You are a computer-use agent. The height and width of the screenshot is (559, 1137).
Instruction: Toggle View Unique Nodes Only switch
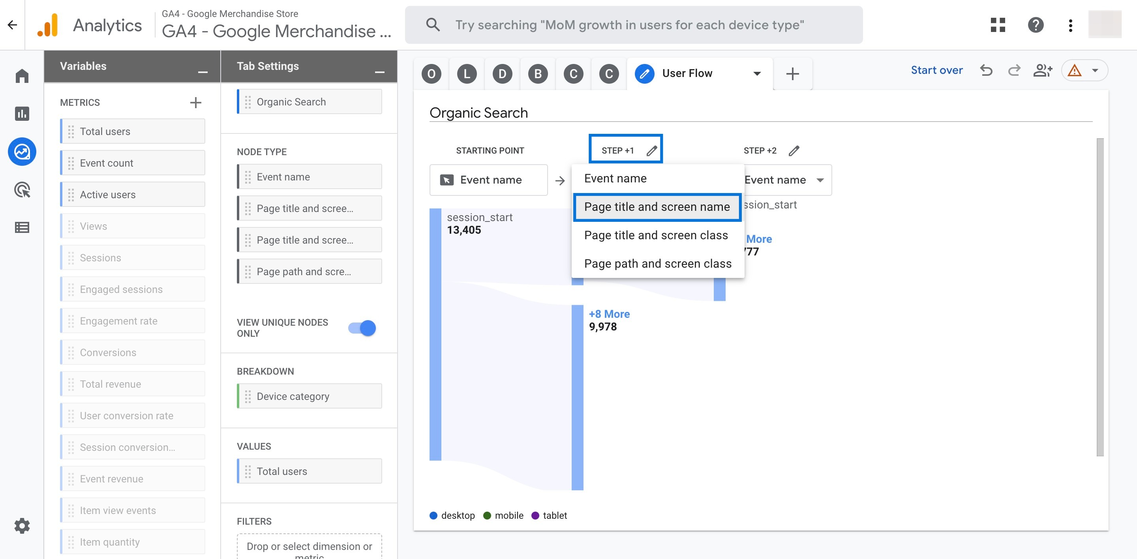(x=362, y=328)
